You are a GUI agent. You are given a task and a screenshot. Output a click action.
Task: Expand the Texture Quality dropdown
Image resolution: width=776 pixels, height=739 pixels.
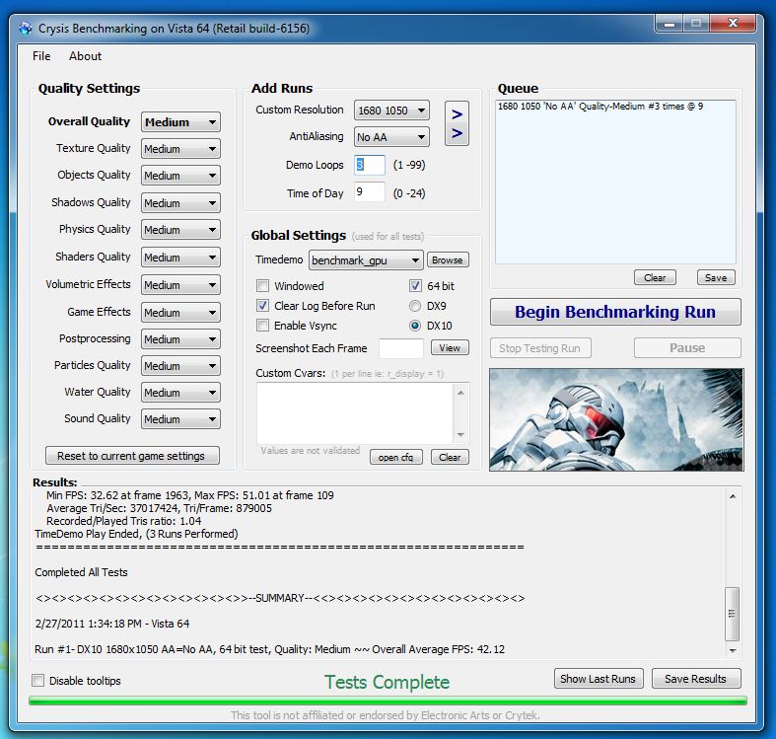pyautogui.click(x=180, y=149)
